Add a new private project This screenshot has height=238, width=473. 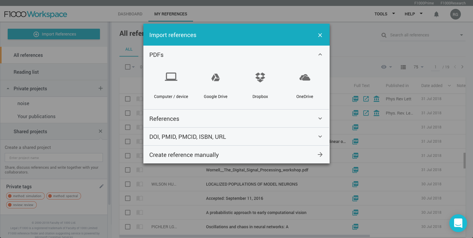coord(101,88)
